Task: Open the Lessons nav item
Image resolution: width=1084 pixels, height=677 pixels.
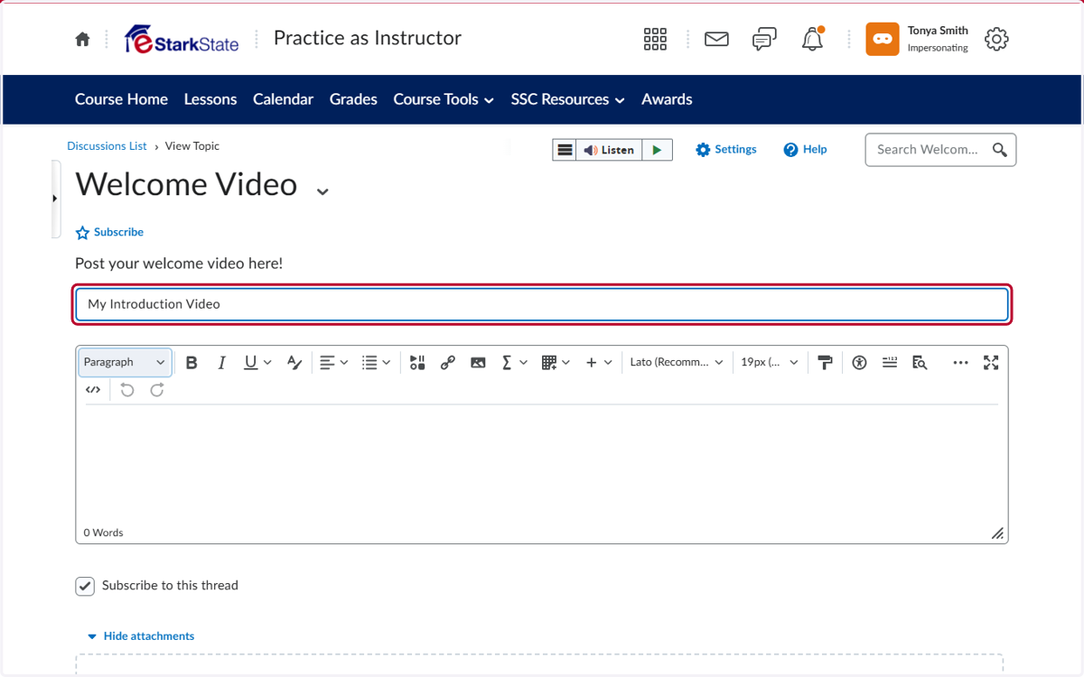Action: point(210,99)
